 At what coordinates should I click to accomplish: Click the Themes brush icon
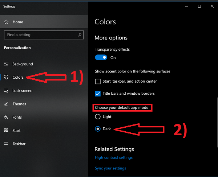6,104
